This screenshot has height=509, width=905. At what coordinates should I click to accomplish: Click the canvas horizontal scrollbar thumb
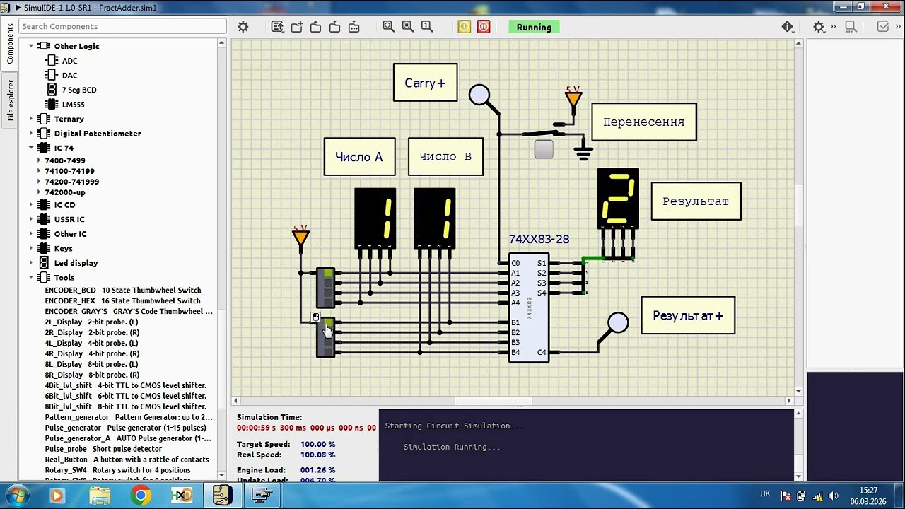[494, 401]
